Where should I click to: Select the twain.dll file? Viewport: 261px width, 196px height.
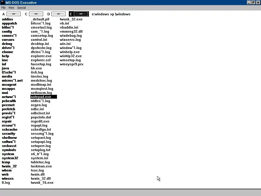[x=38, y=175]
